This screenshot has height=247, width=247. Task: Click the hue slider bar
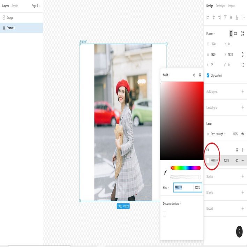186,168
